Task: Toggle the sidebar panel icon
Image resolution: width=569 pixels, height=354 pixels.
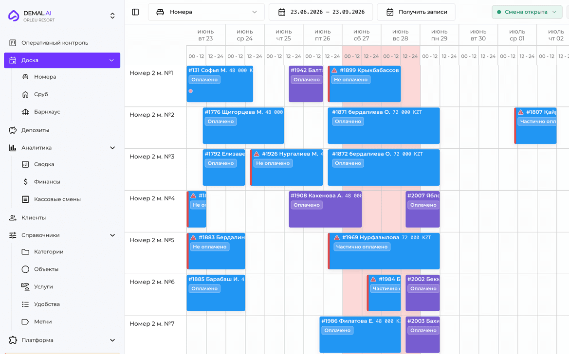Action: (135, 12)
